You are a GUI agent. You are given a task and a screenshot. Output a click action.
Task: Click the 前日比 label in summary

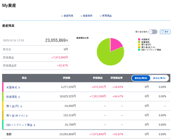[x=7, y=49]
